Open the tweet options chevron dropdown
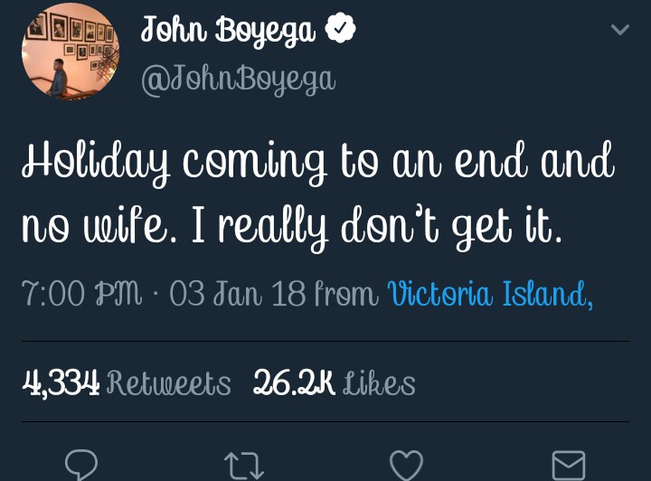Screen dimensions: 651x481 620,31
